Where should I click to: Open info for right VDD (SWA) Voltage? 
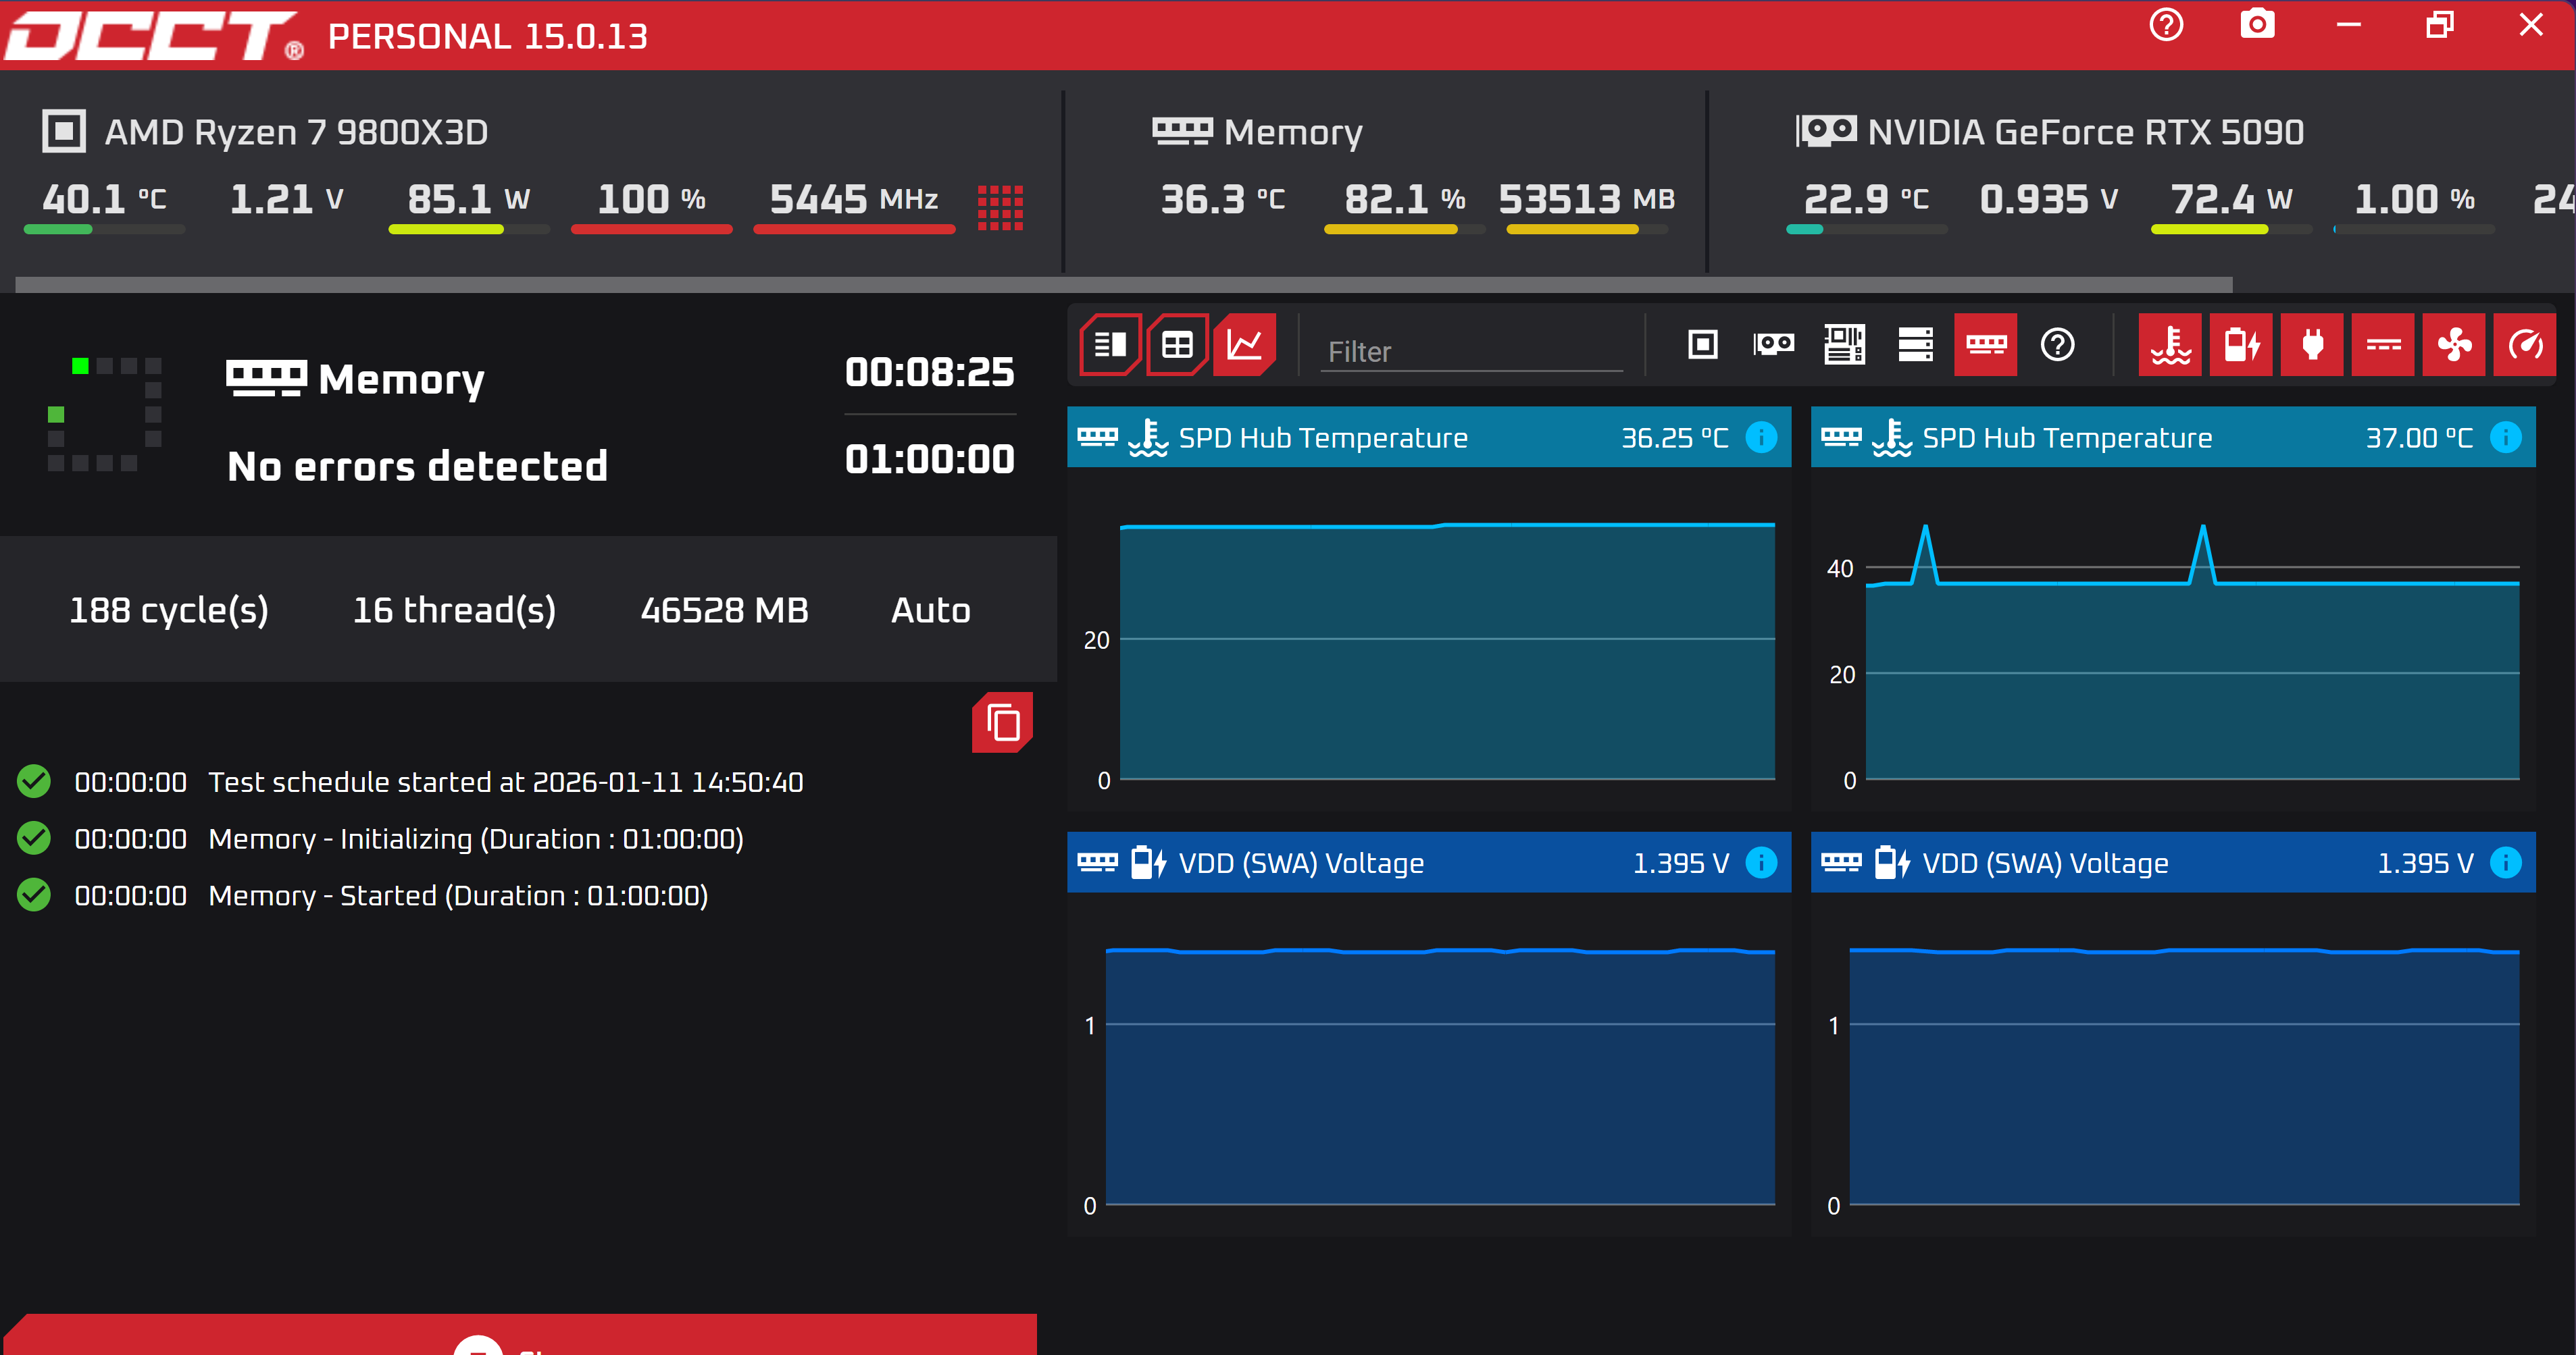coord(2505,862)
